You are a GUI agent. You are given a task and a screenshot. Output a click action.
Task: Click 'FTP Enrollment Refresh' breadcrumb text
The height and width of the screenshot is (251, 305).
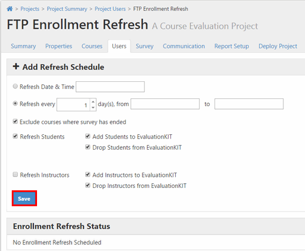click(160, 9)
